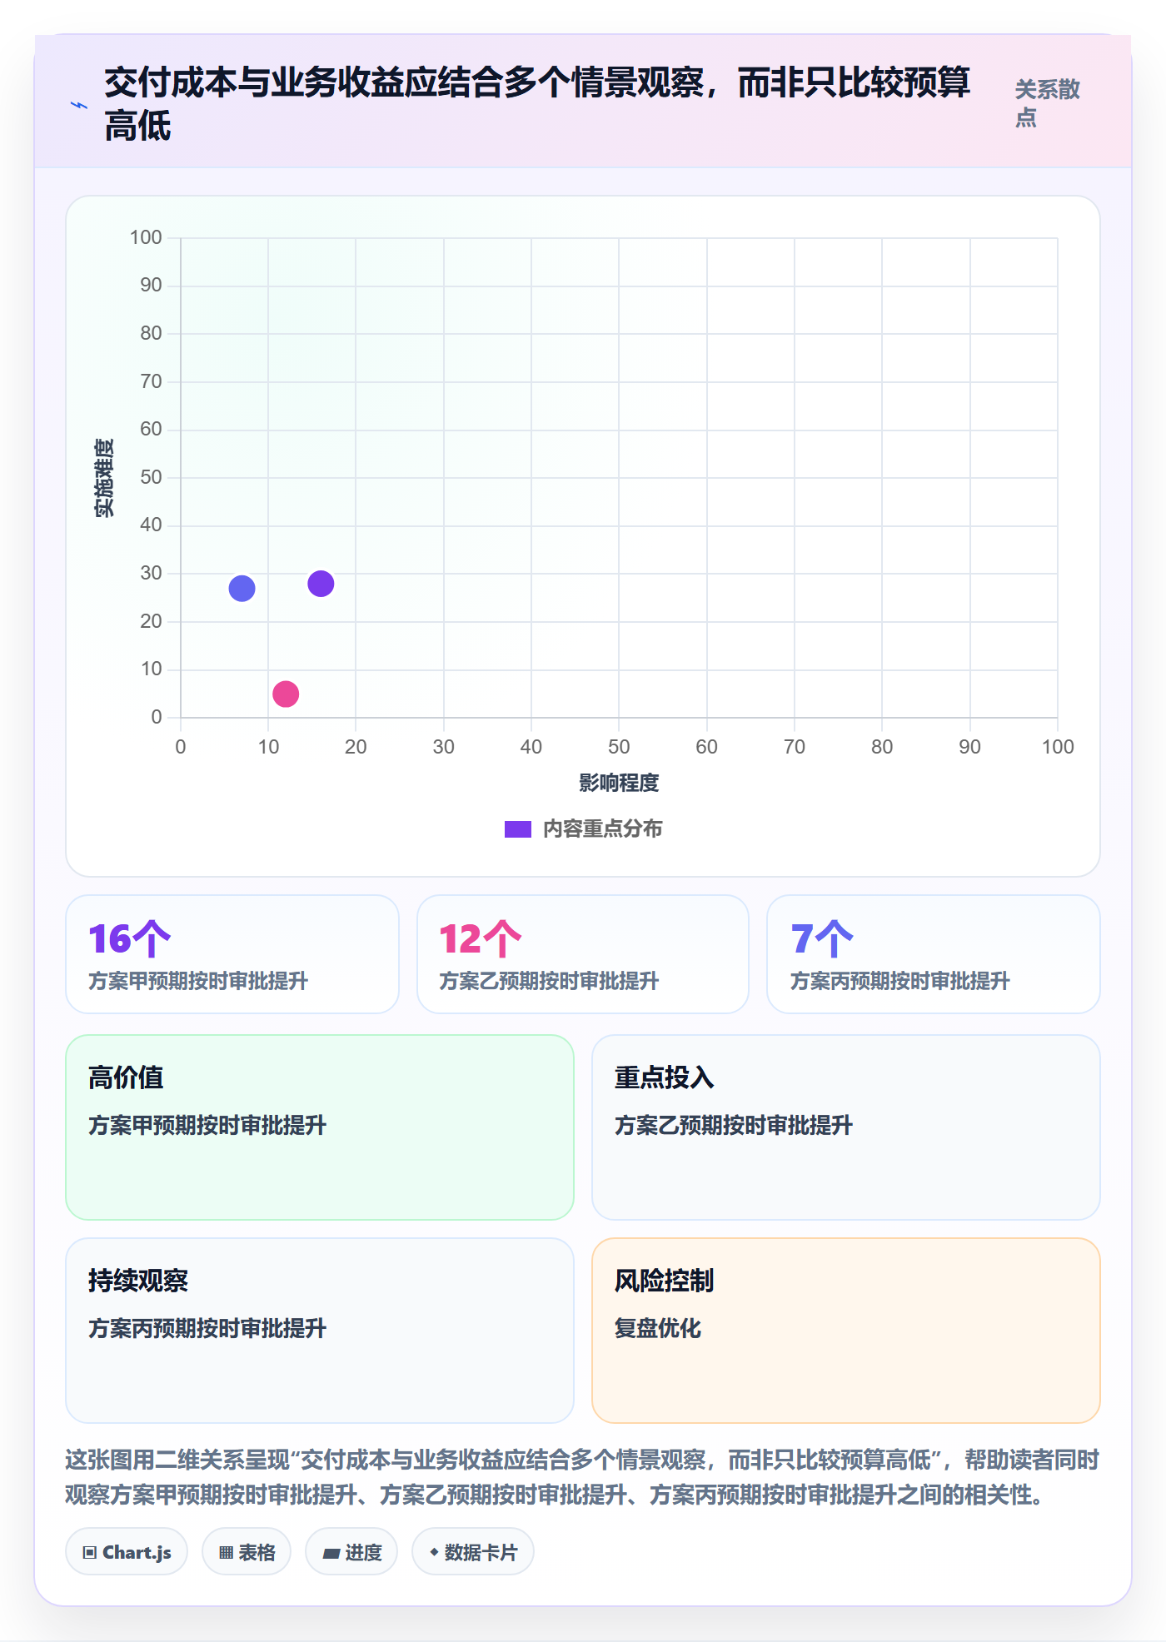Click the Chart.js tag chip
1166x1642 pixels.
coord(127,1552)
